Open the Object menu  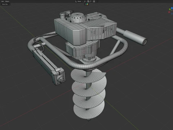[x=7, y=1]
